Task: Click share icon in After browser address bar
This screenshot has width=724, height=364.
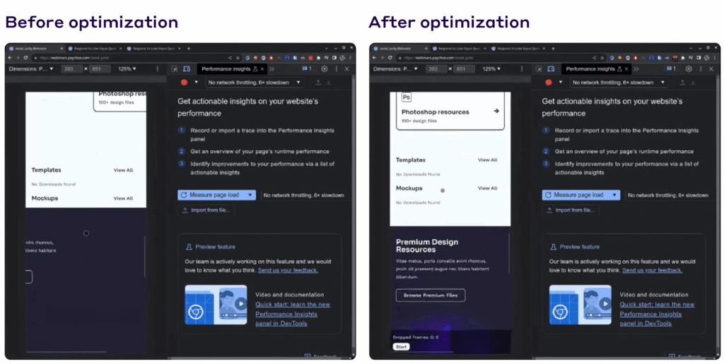Action: [594, 58]
